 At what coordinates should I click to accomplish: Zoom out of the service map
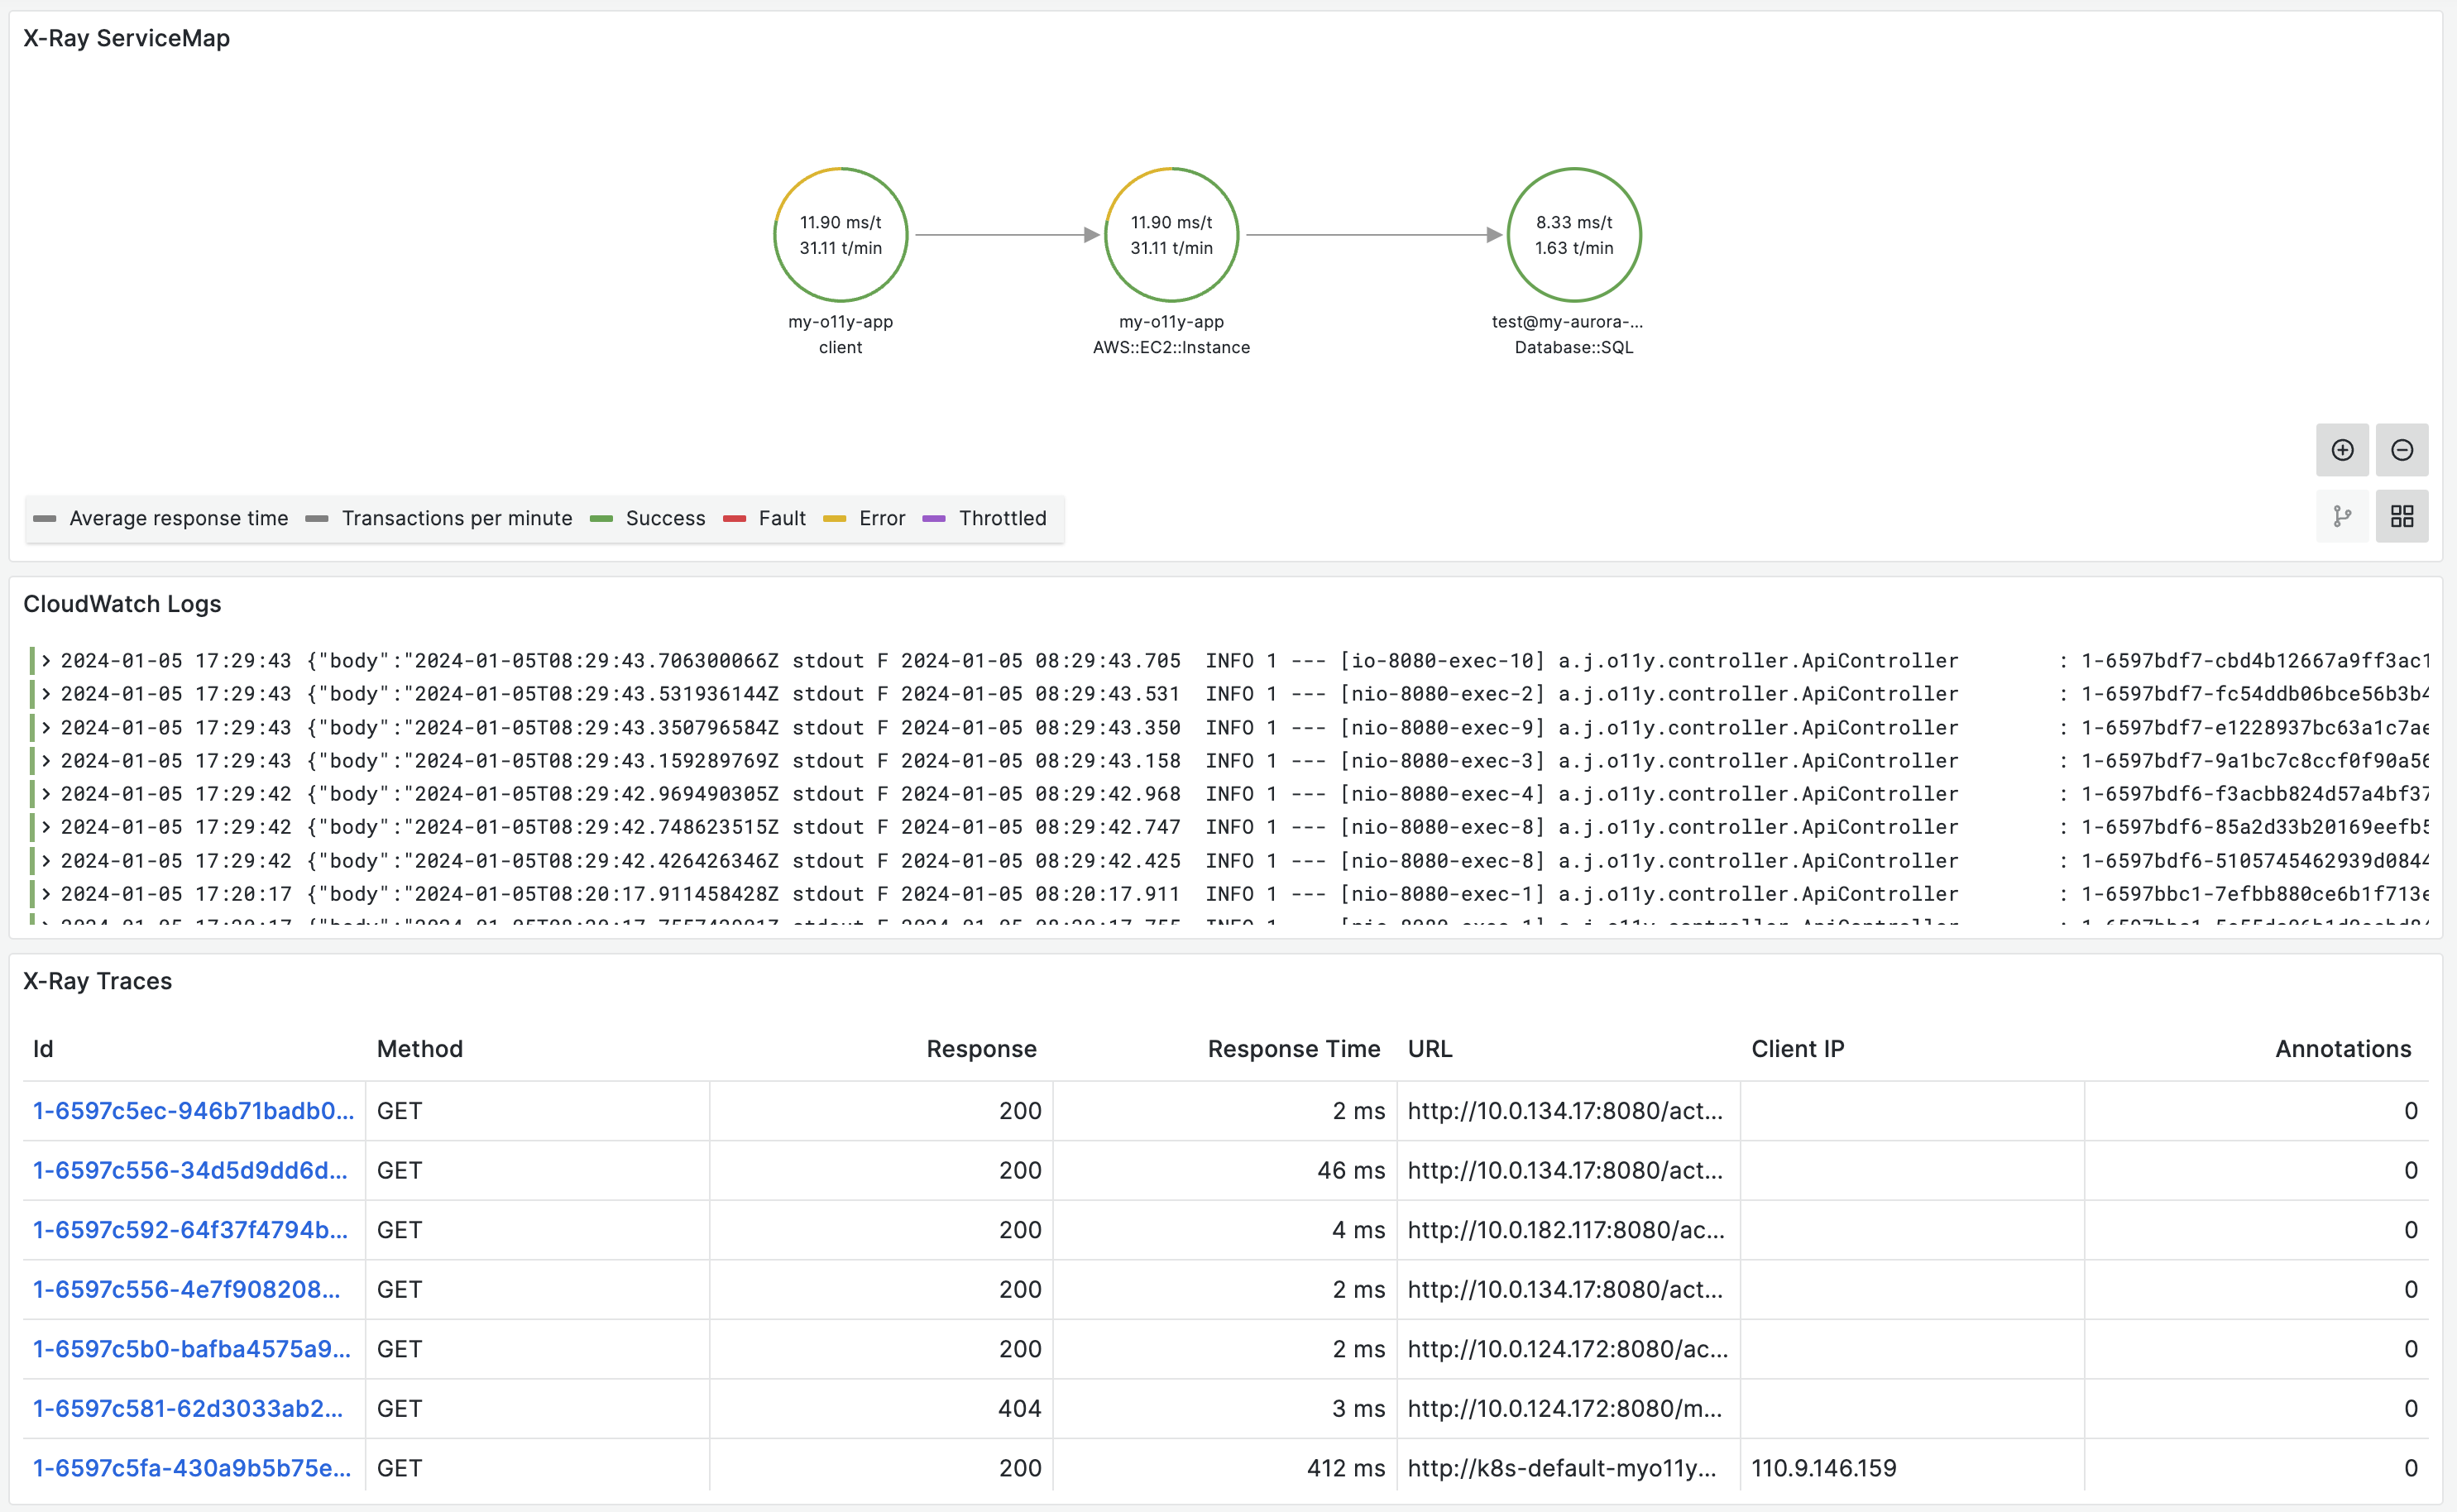(x=2401, y=450)
